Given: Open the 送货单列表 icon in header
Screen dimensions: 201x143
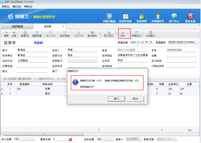Looking at the screenshot, I should (126, 16).
